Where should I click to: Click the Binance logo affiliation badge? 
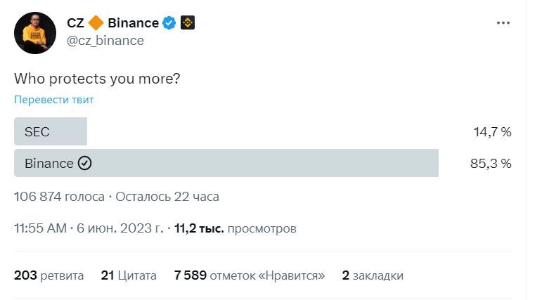point(188,22)
